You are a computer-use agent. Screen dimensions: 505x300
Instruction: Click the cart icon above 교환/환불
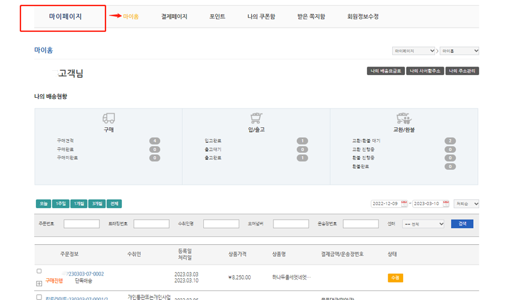pyautogui.click(x=403, y=118)
